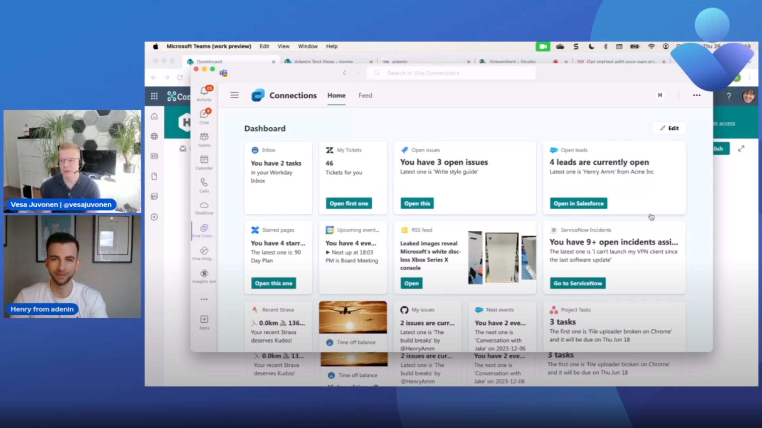Image resolution: width=762 pixels, height=428 pixels.
Task: Click the Wi-Fi icon in menu bar
Action: pos(651,46)
